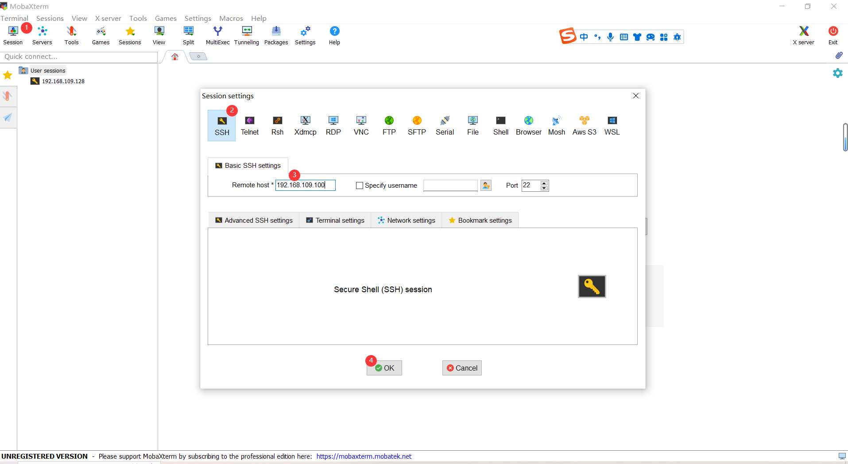The height and width of the screenshot is (464, 848).
Task: Close the Session settings dialog
Action: (636, 96)
